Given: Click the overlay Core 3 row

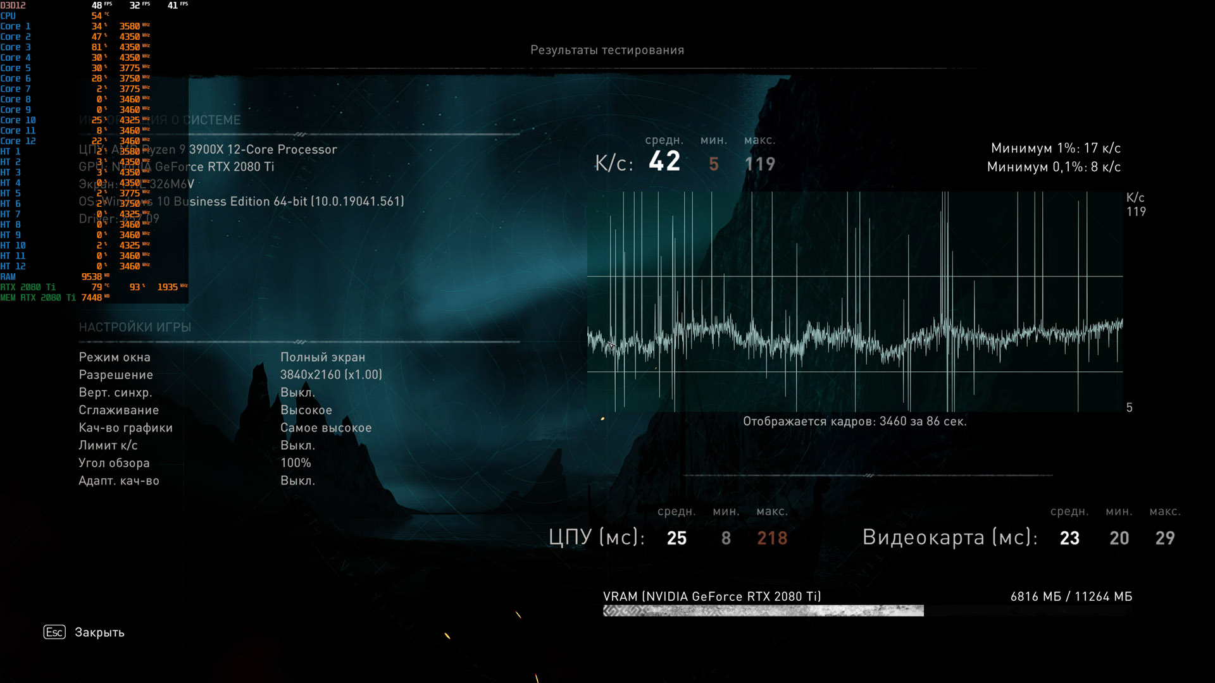Looking at the screenshot, I should click(76, 47).
